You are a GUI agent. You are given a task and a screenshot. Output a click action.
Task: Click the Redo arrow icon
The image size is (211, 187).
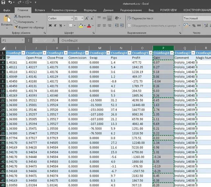[19, 2]
